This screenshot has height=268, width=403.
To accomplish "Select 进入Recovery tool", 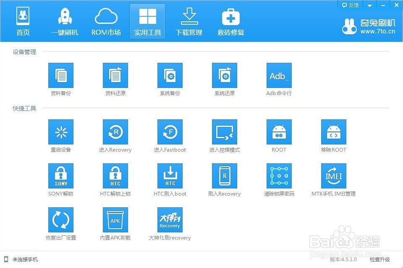I will coord(115,132).
